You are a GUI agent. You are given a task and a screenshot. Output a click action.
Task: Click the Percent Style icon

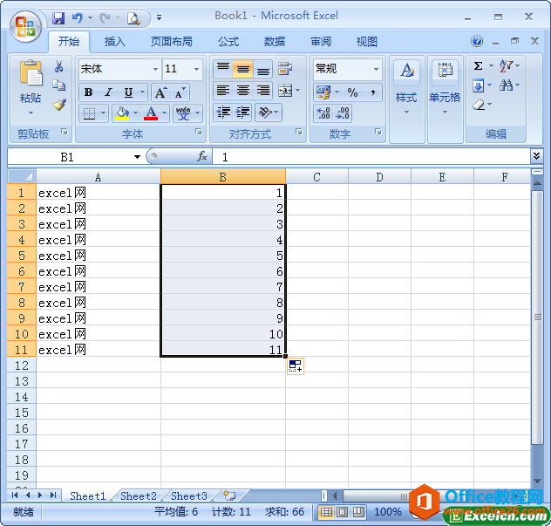[352, 92]
